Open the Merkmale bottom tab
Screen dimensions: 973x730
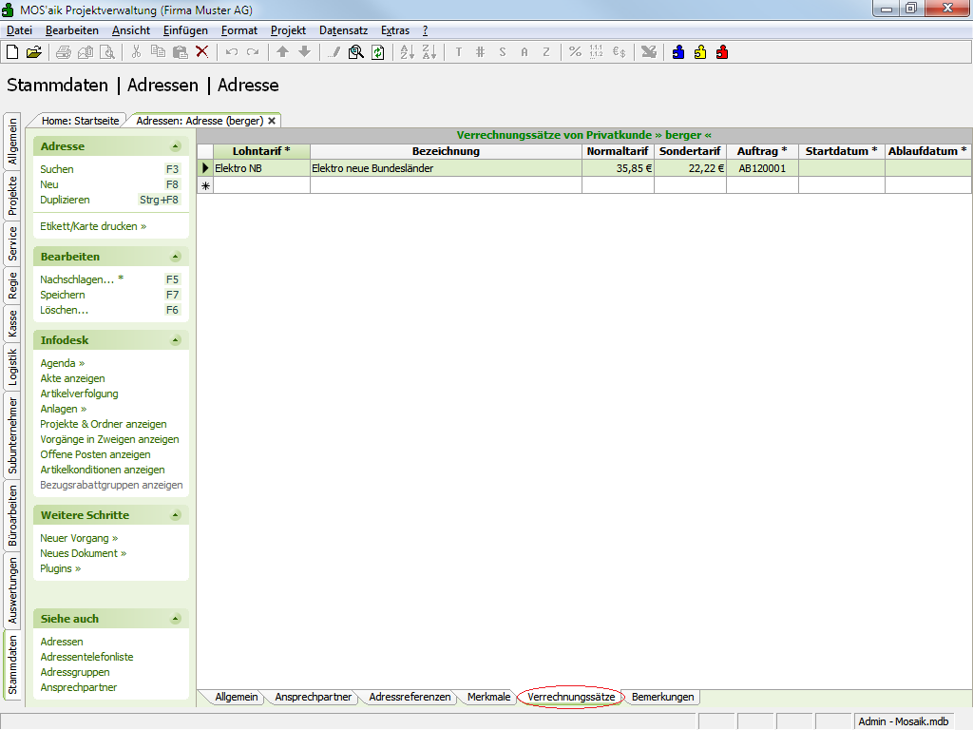489,697
